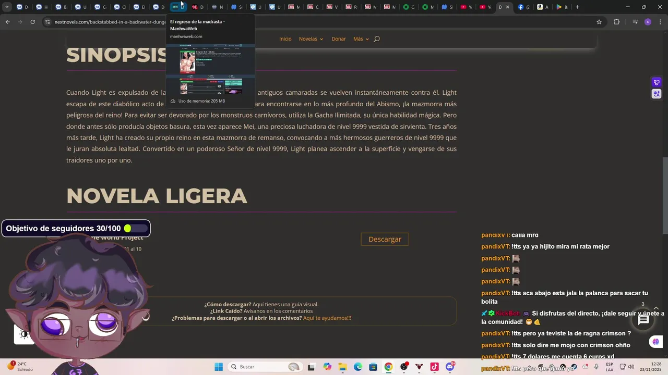Open the weather widget showing 24°C
Viewport: 668px width, 375px height.
pyautogui.click(x=19, y=367)
